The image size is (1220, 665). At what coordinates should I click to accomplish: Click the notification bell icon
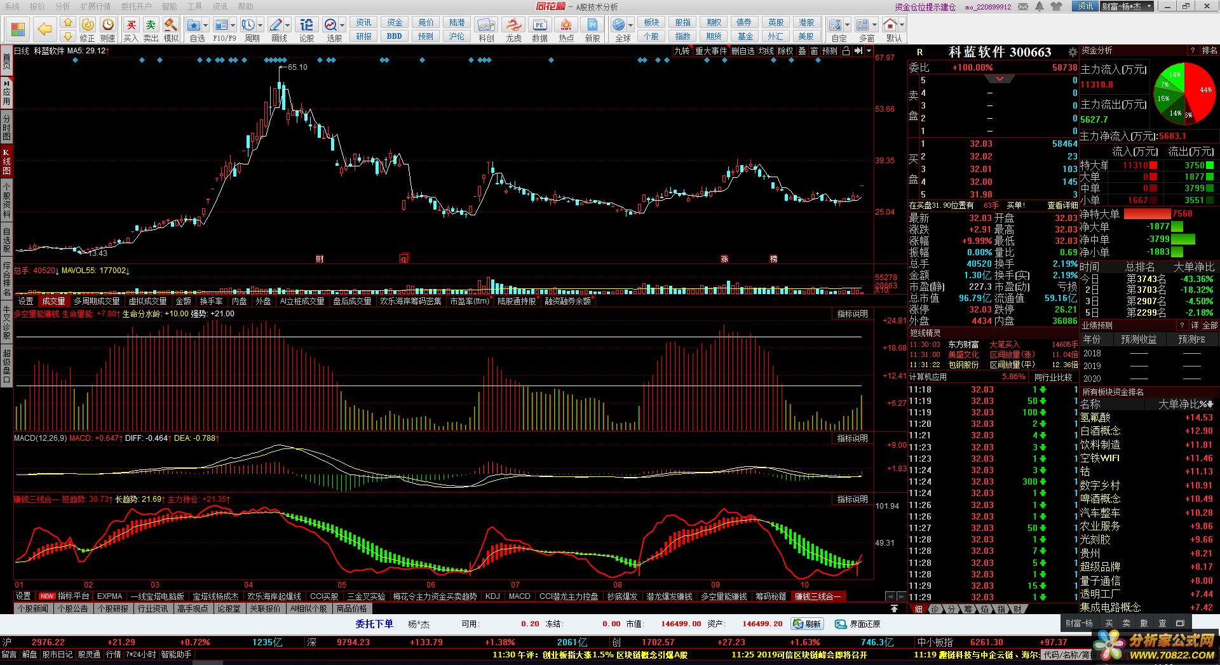[x=1040, y=6]
